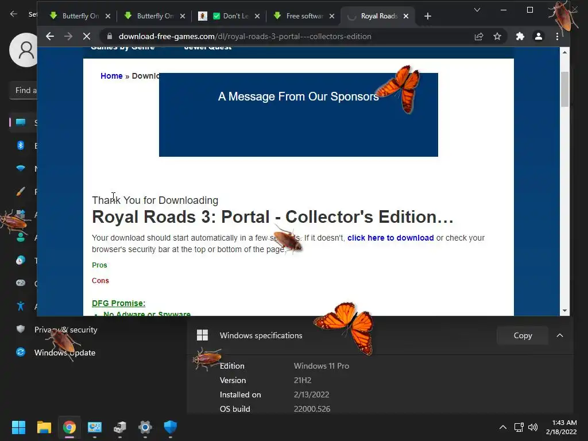Click the 22000.526 OS build value
This screenshot has width=588, height=441.
tap(312, 409)
